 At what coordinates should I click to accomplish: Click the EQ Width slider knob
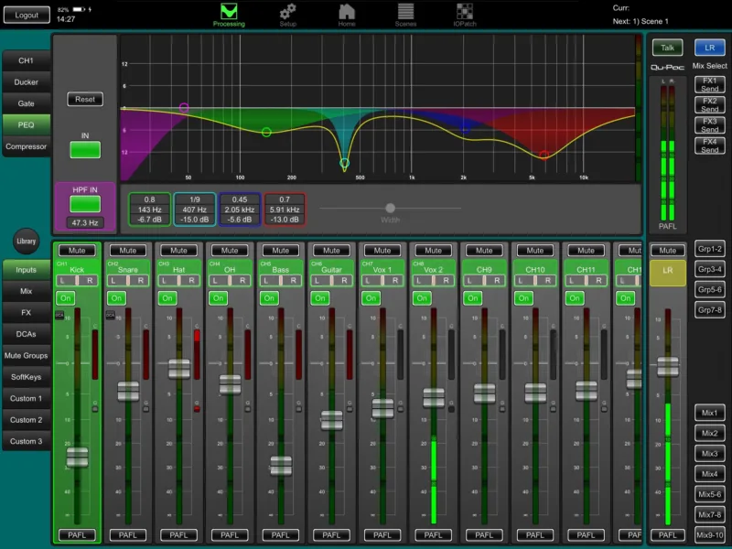pyautogui.click(x=391, y=208)
